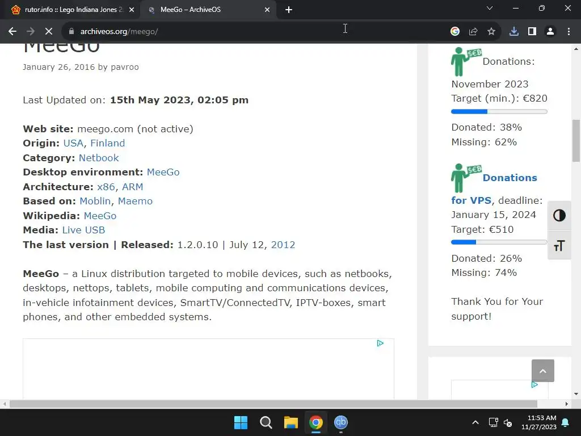Click the vertical scrollbar down arrow
Image resolution: width=581 pixels, height=436 pixels.
[x=576, y=394]
